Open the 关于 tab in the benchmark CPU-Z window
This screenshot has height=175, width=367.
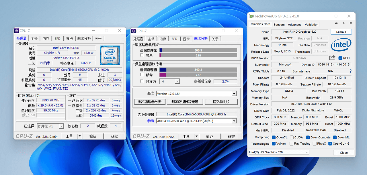tap(215, 39)
